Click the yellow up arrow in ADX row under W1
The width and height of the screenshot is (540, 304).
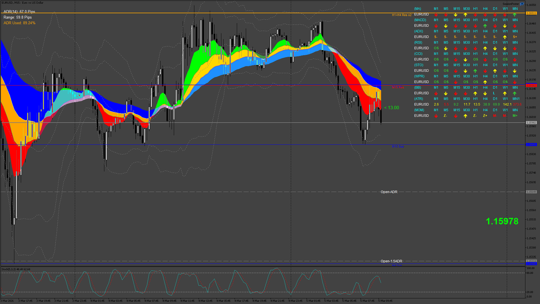[x=505, y=36]
